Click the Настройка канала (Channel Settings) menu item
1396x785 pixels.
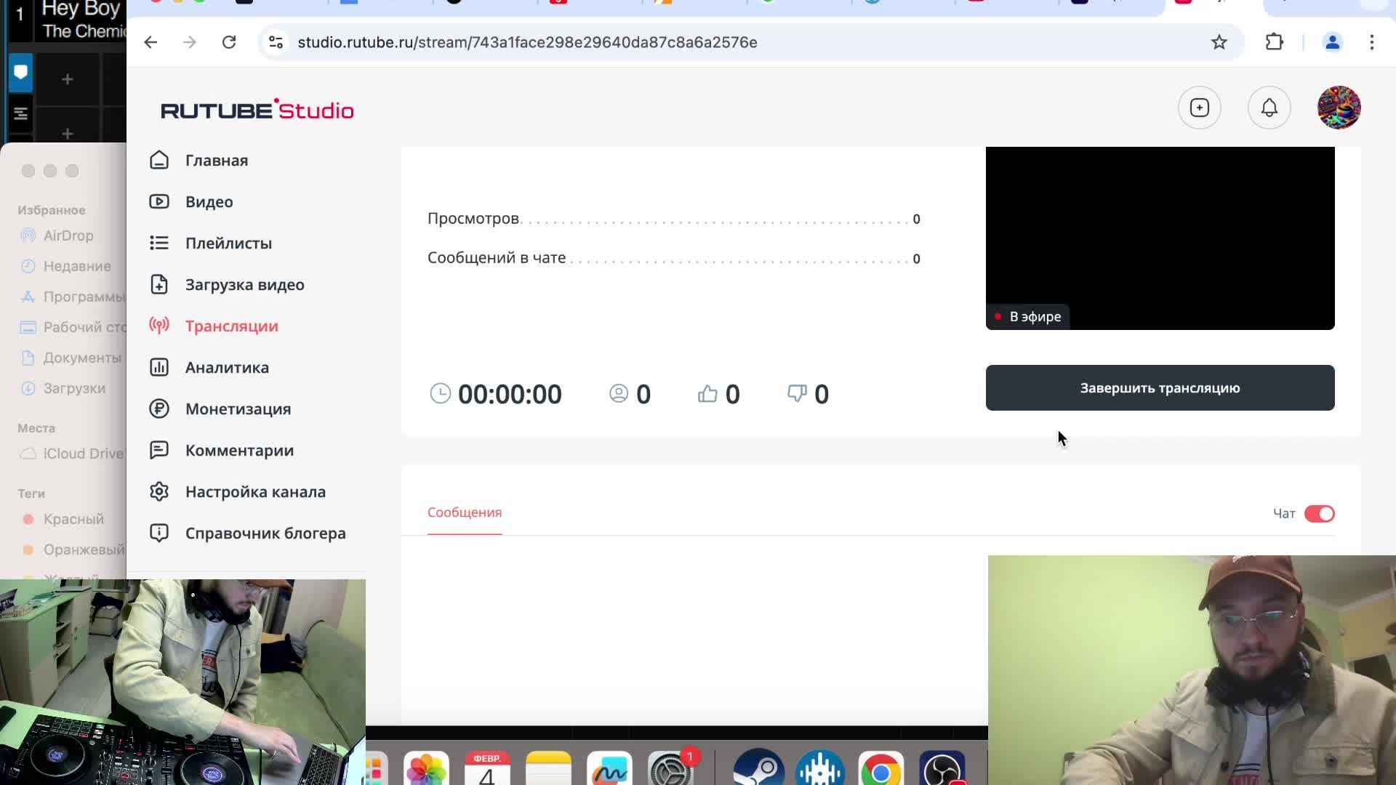coord(255,491)
